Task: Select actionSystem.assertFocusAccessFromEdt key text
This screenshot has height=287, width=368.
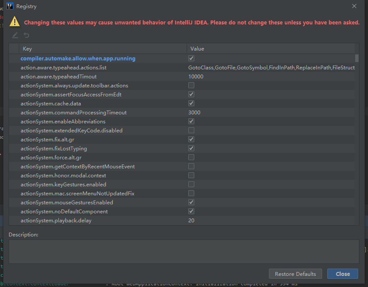Action: coord(71,95)
